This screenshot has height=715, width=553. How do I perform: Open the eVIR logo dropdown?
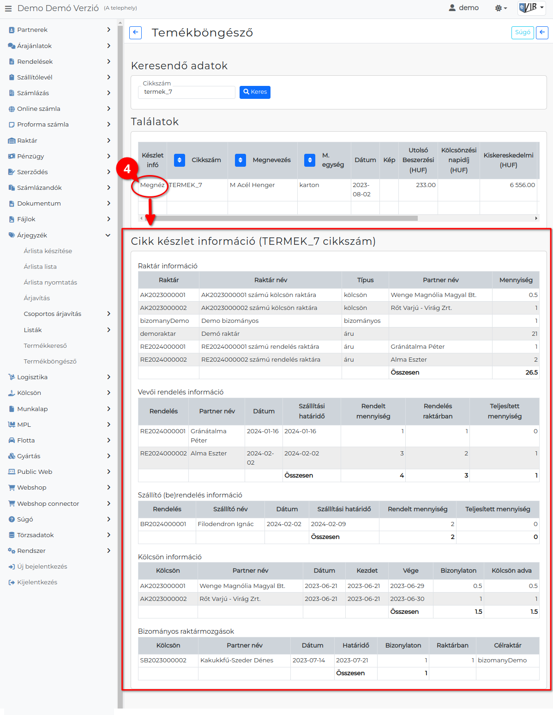click(531, 8)
